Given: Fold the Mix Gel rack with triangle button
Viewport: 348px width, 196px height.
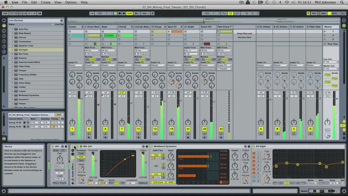Looking at the screenshot, I should tap(81, 146).
